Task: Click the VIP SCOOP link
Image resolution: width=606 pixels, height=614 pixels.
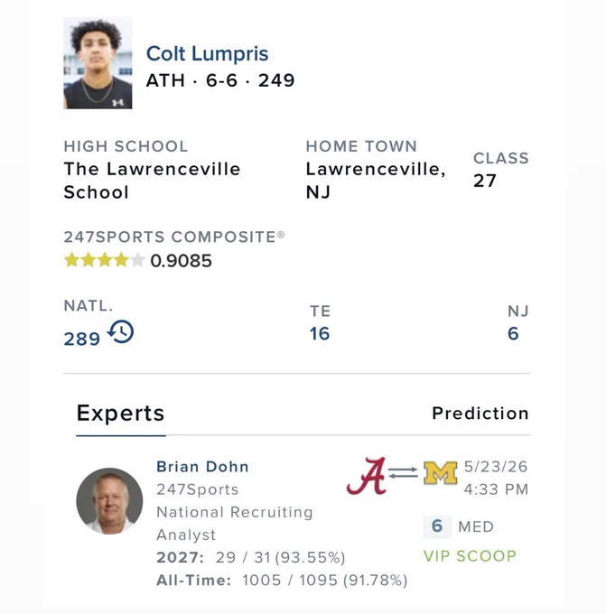Action: 470,556
